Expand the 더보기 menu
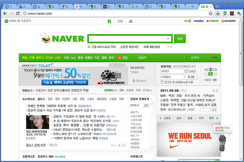Image resolution: width=244 pixels, height=162 pixels. (x=143, y=58)
